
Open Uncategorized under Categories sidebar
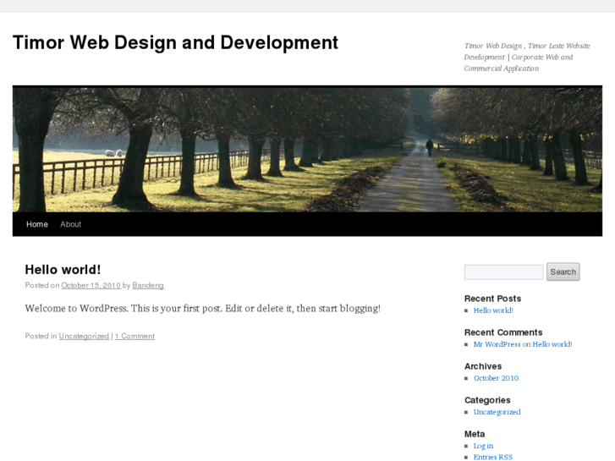pos(497,412)
